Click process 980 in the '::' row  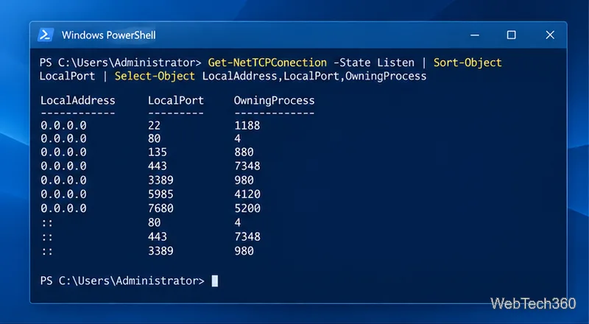244,250
